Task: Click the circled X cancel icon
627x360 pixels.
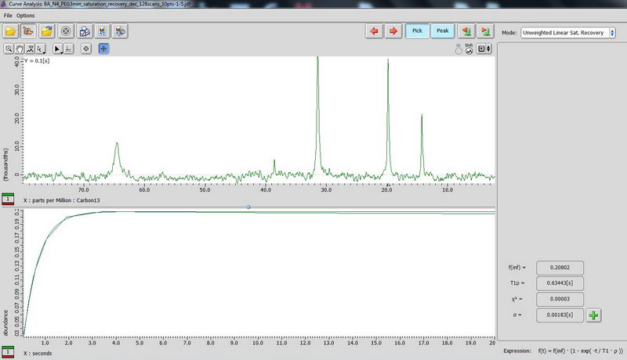Action: point(67,31)
